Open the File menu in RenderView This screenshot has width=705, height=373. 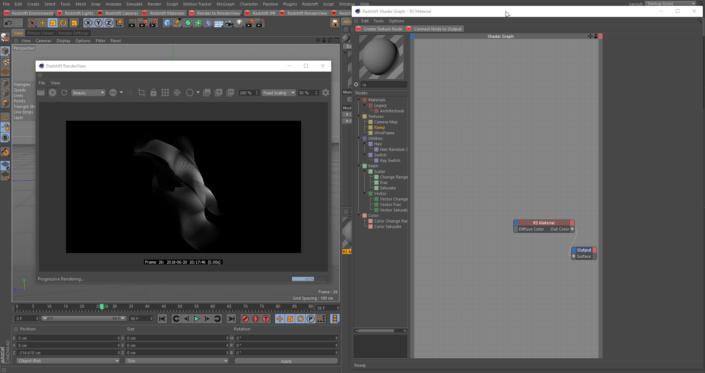click(x=42, y=83)
